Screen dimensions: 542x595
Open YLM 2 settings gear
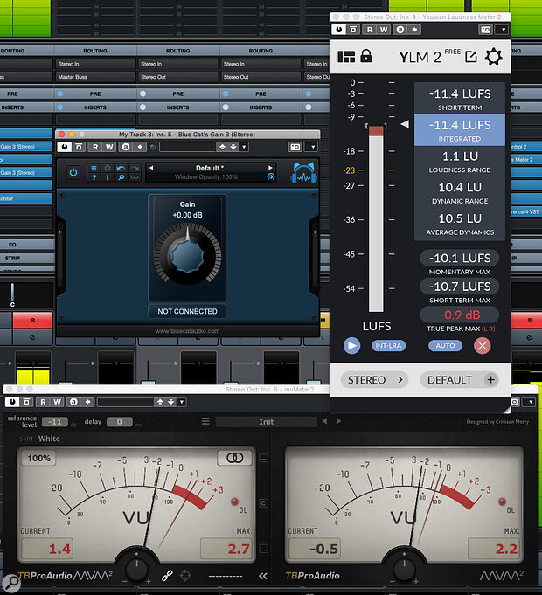pyautogui.click(x=493, y=57)
